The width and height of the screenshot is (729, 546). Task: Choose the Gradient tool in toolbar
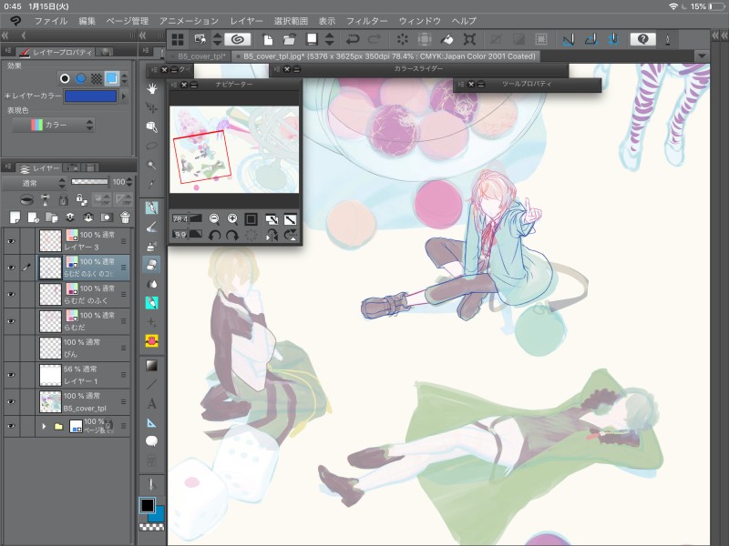151,365
